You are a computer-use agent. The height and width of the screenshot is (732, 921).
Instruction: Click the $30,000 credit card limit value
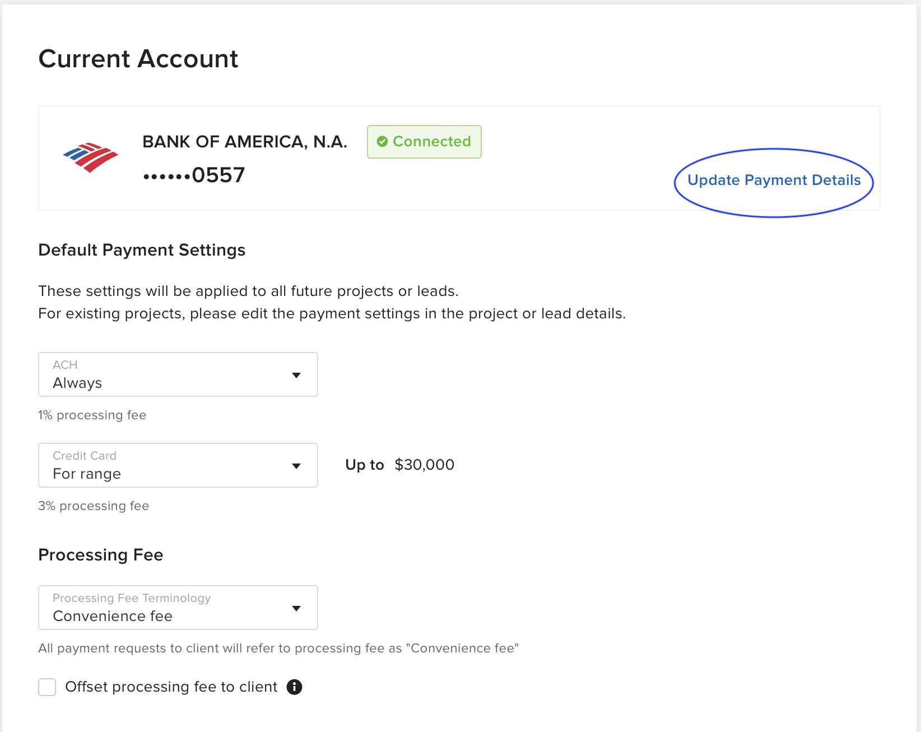(x=425, y=464)
